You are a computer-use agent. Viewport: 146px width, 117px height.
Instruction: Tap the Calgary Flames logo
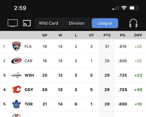point(17,89)
